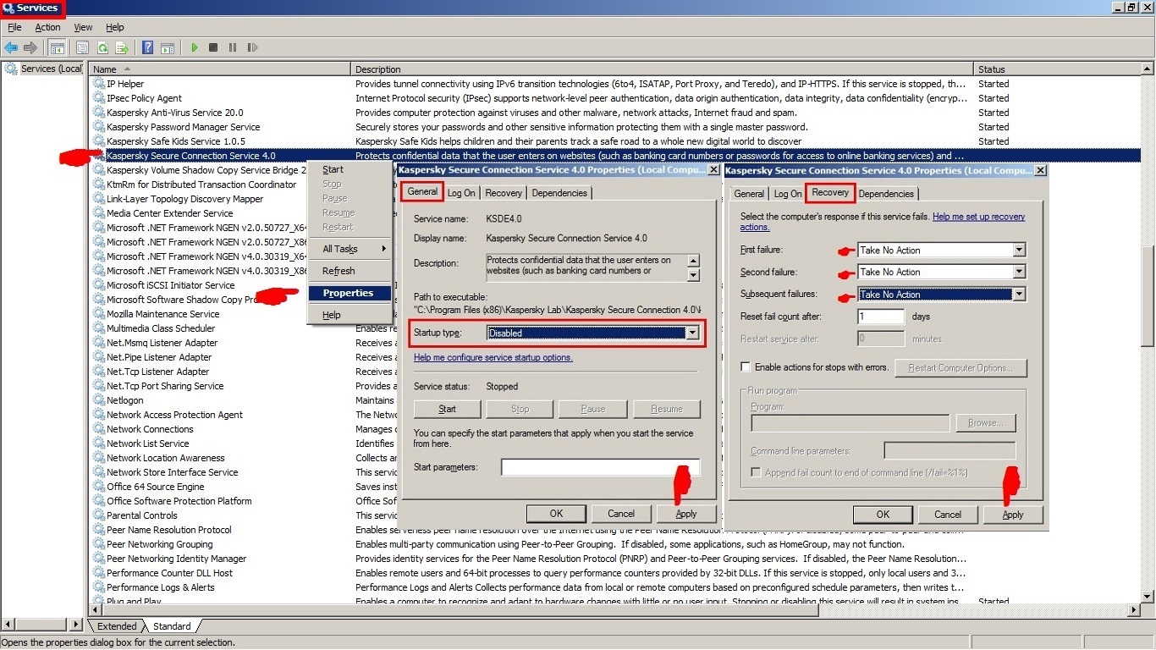This screenshot has width=1156, height=650.
Task: Click the Reset fail count after field
Action: coord(881,317)
